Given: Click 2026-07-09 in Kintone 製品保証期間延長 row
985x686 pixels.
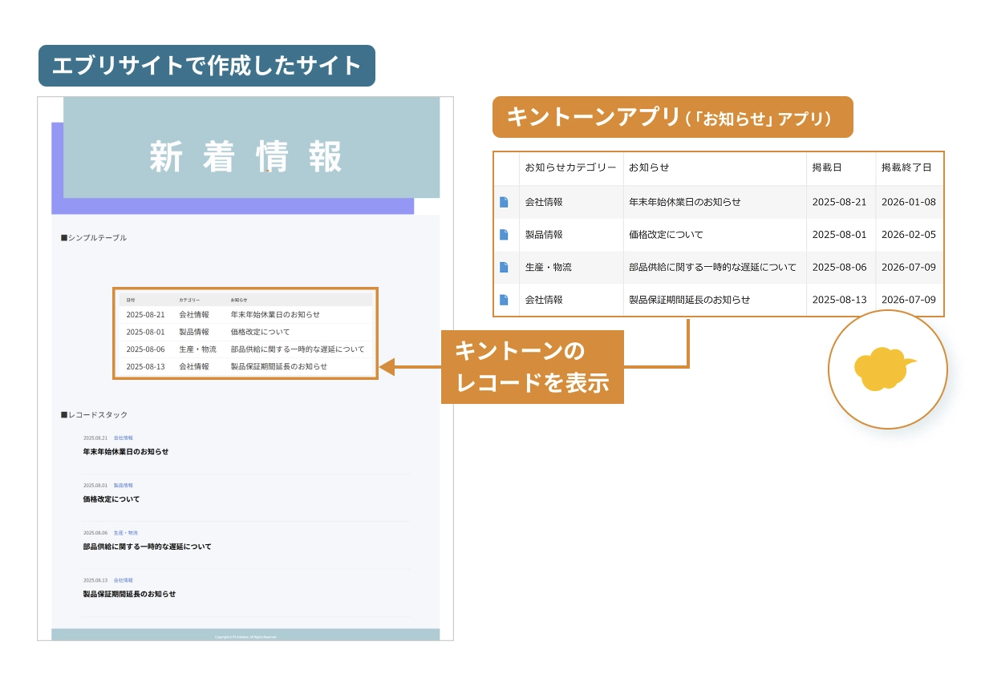Looking at the screenshot, I should tap(908, 300).
